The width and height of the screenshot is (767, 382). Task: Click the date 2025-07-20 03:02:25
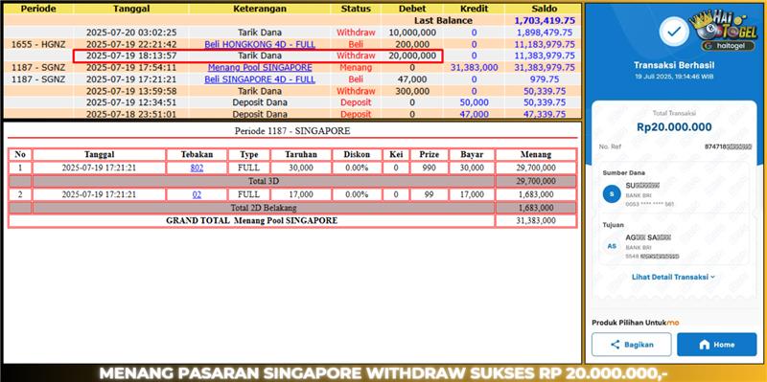(x=131, y=33)
